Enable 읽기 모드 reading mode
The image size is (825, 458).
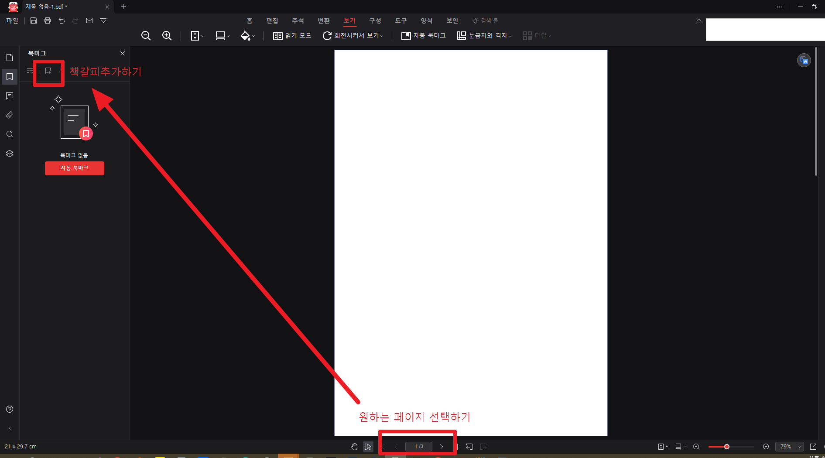292,36
